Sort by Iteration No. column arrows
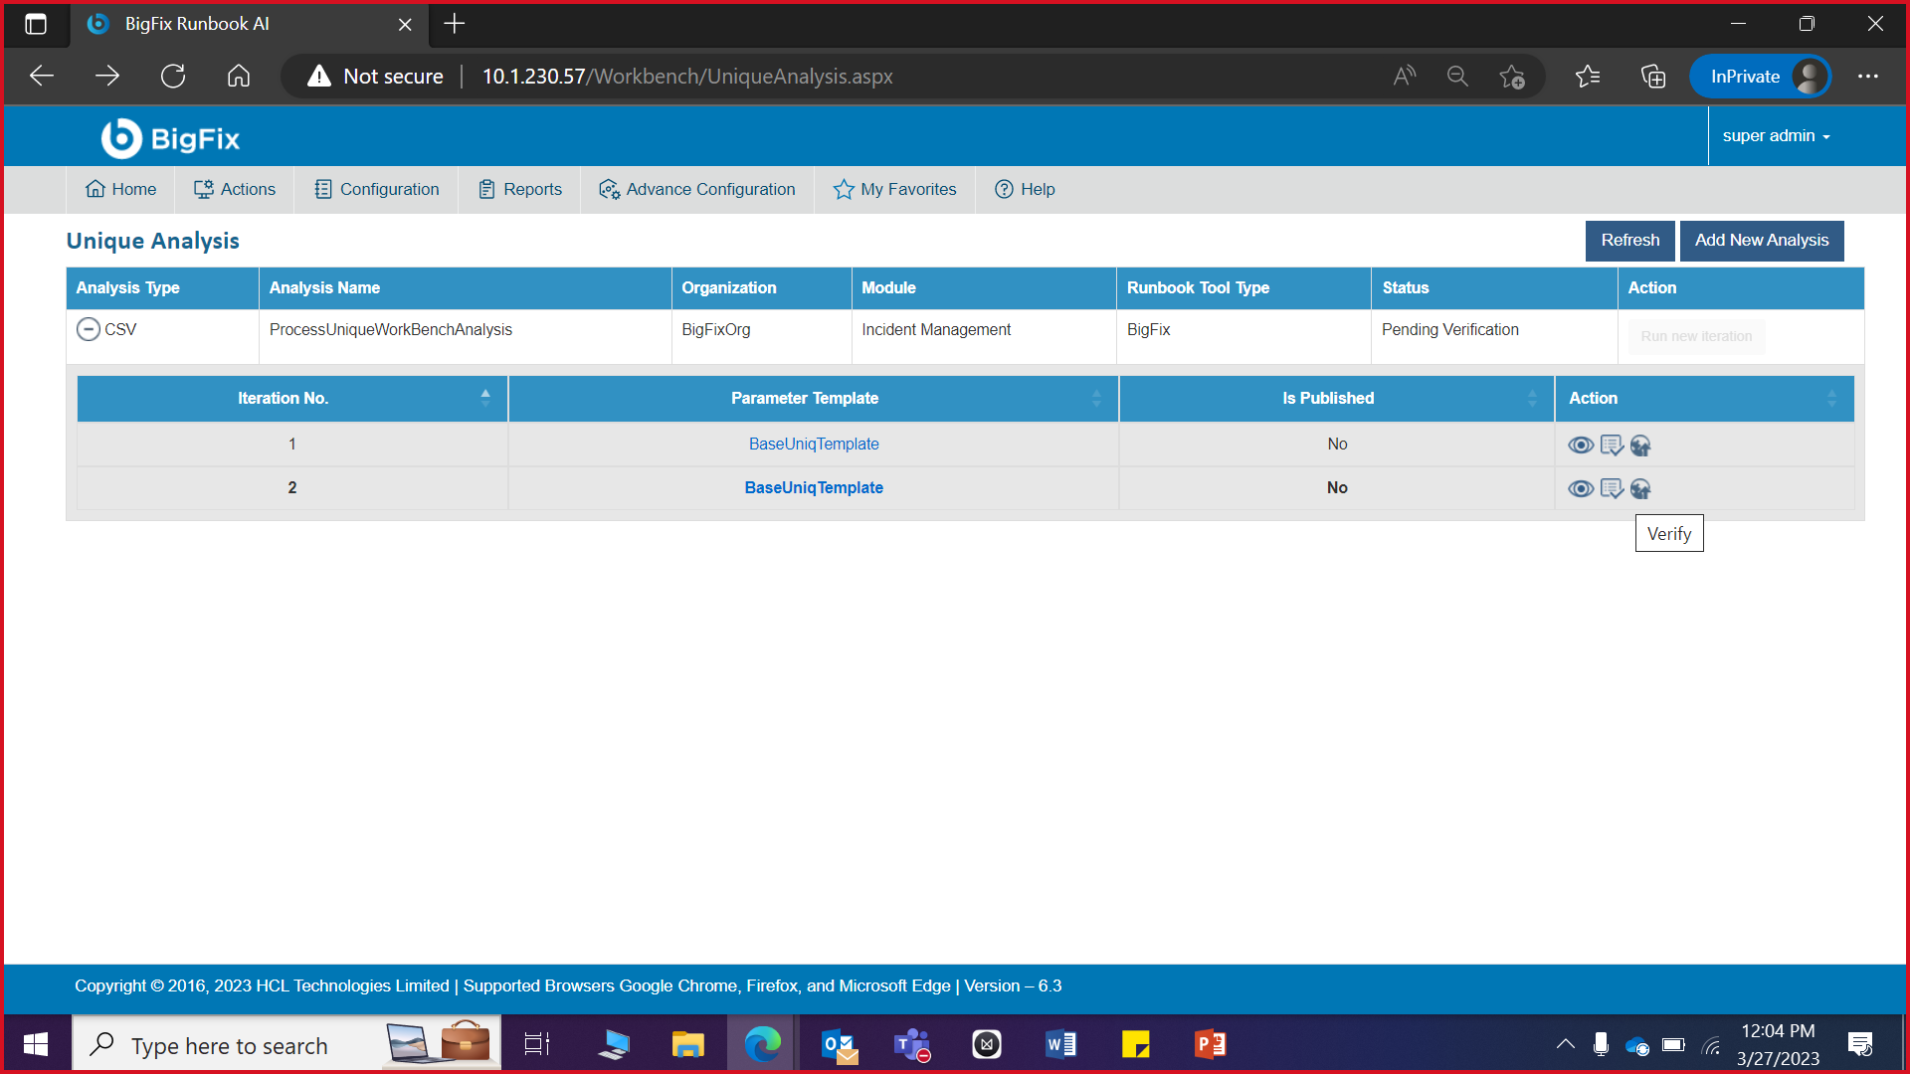 pos(485,398)
